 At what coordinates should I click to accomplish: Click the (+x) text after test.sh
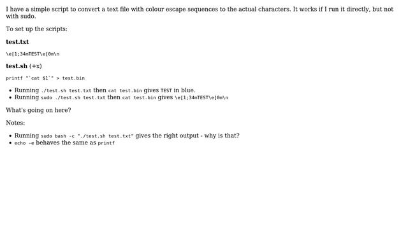point(36,66)
